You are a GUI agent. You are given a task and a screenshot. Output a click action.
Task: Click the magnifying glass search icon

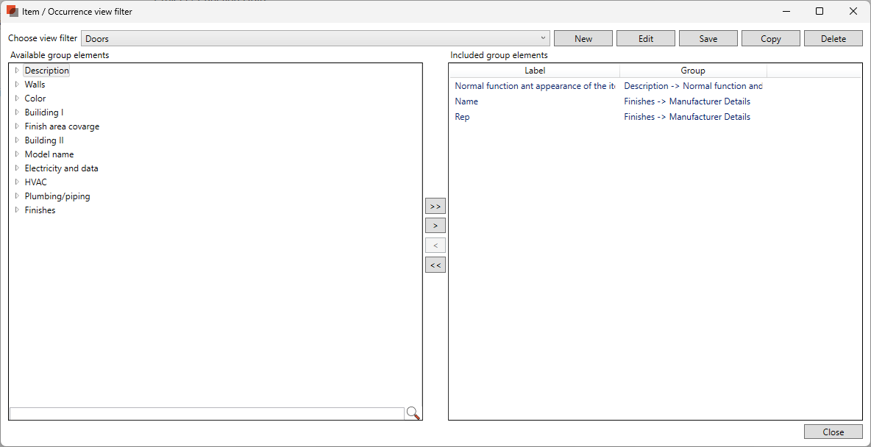click(x=413, y=413)
